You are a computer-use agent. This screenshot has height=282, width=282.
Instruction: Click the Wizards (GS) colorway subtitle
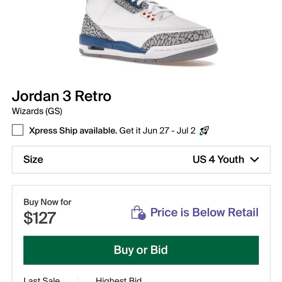click(x=36, y=111)
